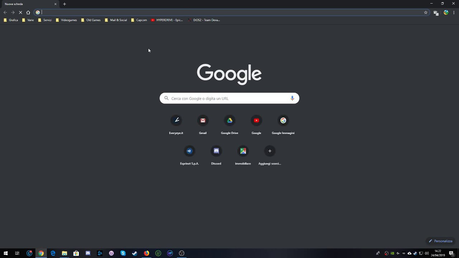Viewport: 459px width, 258px height.
Task: Click the browser forward arrow
Action: (13, 12)
